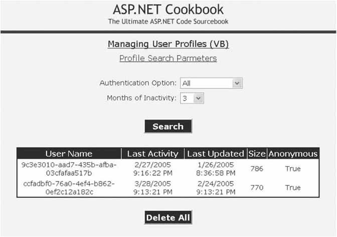Image resolution: width=337 pixels, height=237 pixels.
Task: Expand the Months of Inactivity dropdown
Action: click(192, 98)
